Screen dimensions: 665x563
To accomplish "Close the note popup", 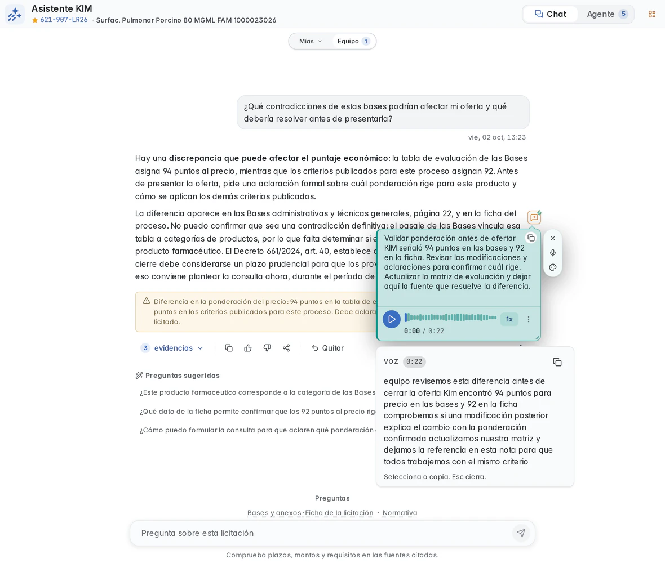I will [x=553, y=238].
